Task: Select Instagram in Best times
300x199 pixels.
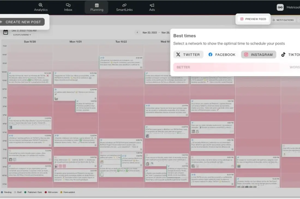Action: (x=259, y=55)
